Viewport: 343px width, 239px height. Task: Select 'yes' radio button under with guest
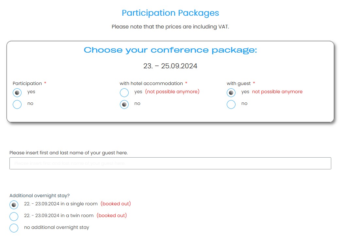click(x=231, y=93)
